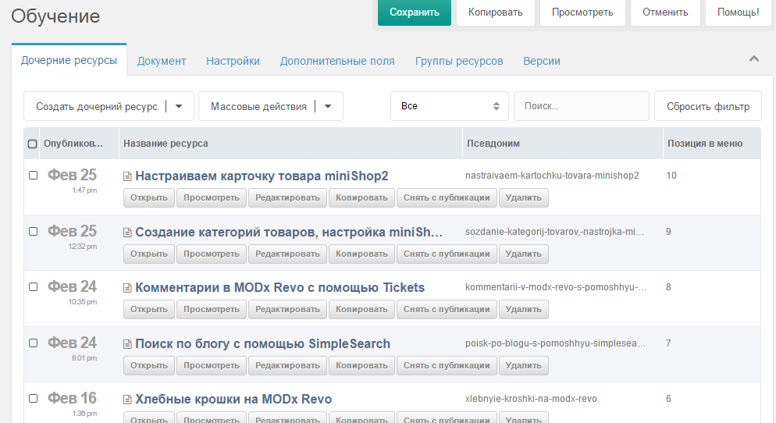Toggle the select-all checkbox in table header
The width and height of the screenshot is (776, 423).
(x=33, y=144)
